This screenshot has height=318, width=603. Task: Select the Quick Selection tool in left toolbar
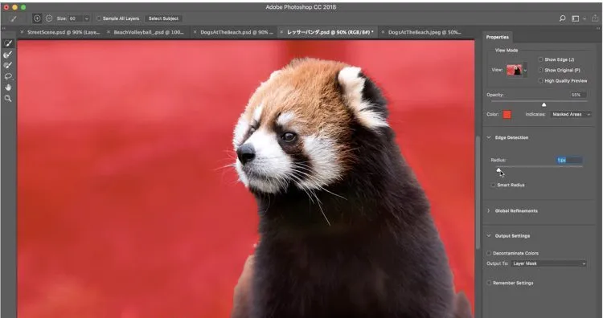(8, 44)
